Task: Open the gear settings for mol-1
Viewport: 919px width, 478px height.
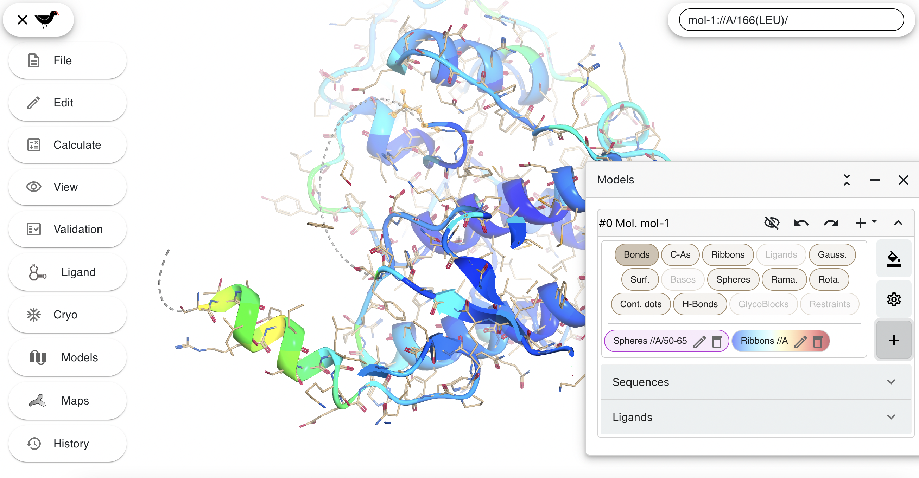Action: [x=893, y=299]
